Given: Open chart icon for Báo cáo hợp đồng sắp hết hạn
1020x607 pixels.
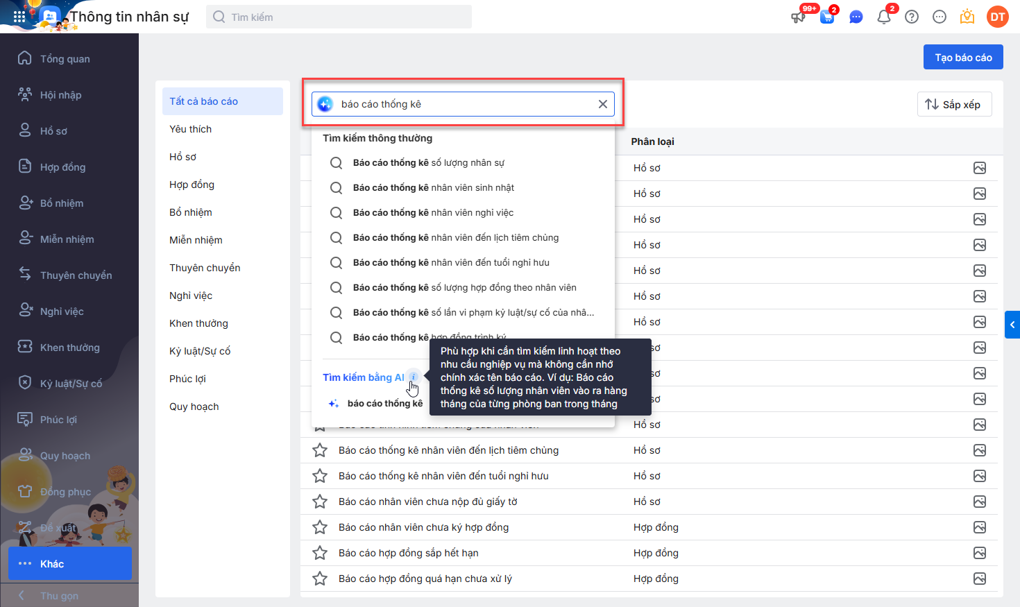Looking at the screenshot, I should click(x=980, y=553).
